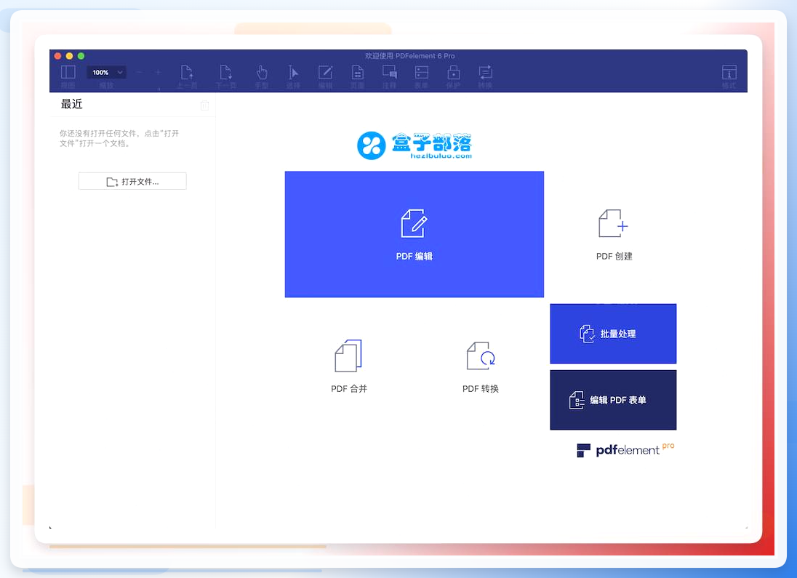The width and height of the screenshot is (797, 578).
Task: Choose the 选择 text selection tool
Action: [293, 72]
